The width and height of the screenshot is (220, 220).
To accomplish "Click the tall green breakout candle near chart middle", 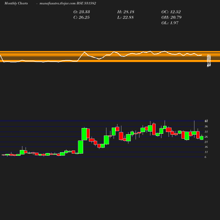I will click(81, 147).
